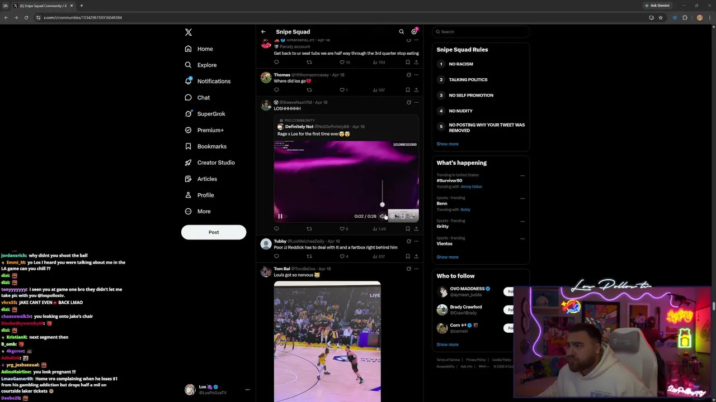Open browser extensions puzzle icon
The image size is (716, 402).
tap(685, 17)
